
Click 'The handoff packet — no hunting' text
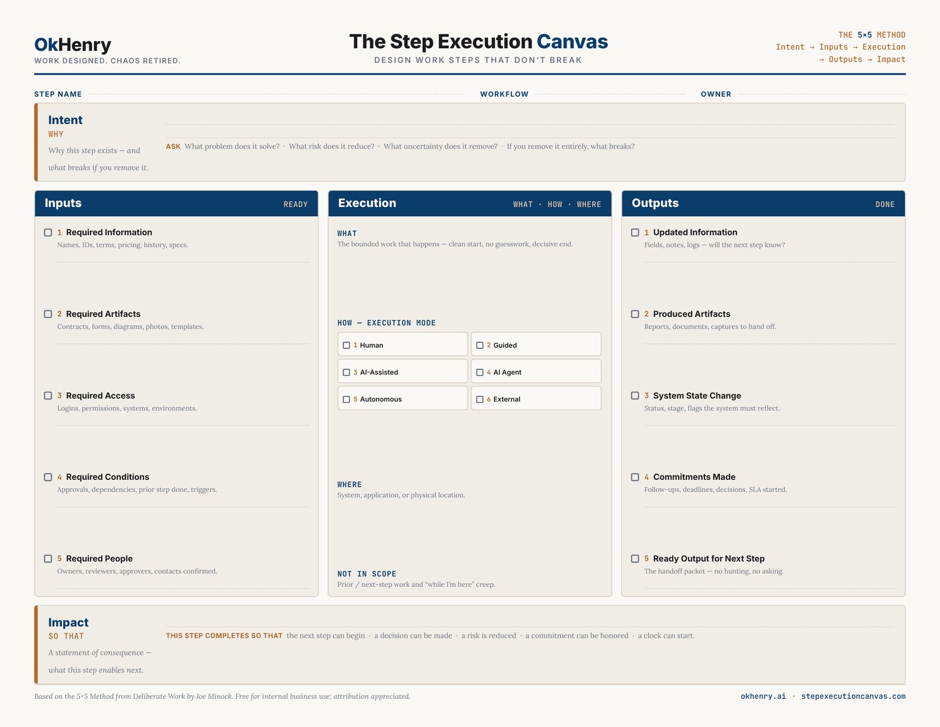[714, 571]
